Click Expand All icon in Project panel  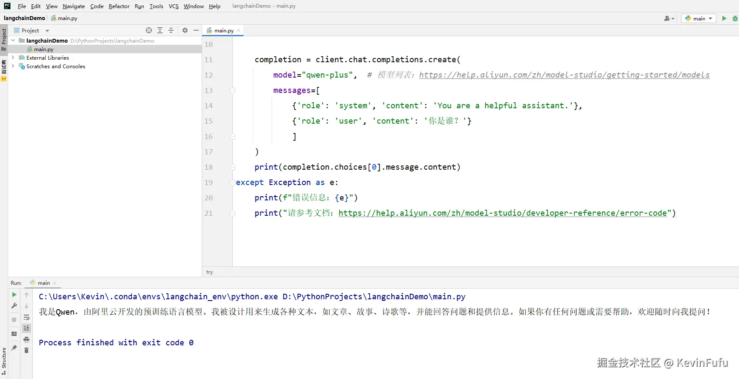(x=160, y=30)
